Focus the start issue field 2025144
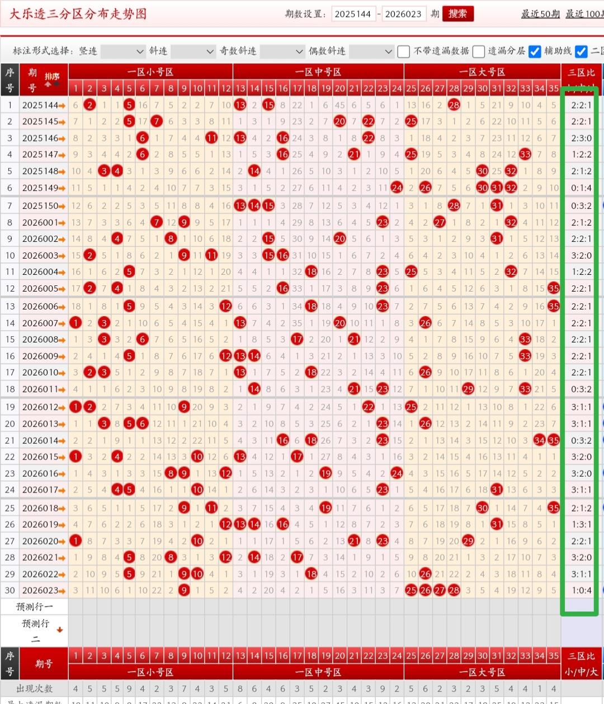 pos(353,14)
